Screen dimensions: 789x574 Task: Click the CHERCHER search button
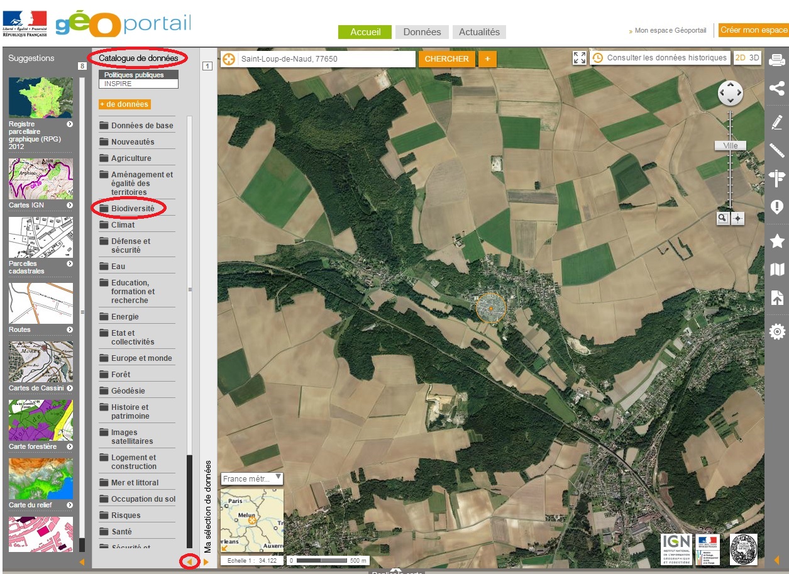click(x=446, y=59)
